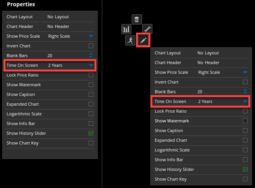Click the trash can delete icon

pyautogui.click(x=136, y=19)
